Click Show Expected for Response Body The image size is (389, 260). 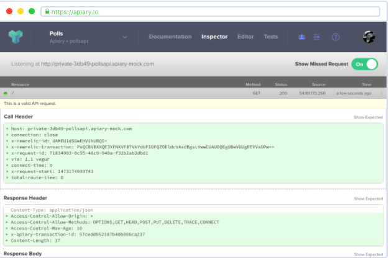[368, 254]
